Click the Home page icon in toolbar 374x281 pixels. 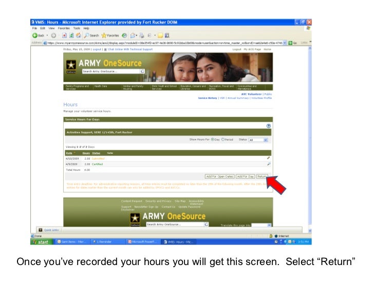pos(79,36)
